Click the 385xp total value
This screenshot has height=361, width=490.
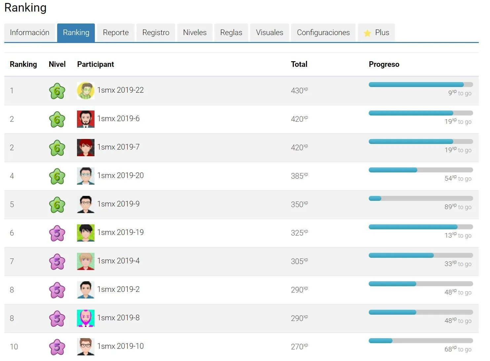[x=299, y=176]
